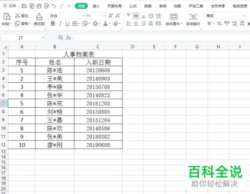The image size is (250, 194).
Task: Toggle vertical middle alignment
Action: coord(136,16)
